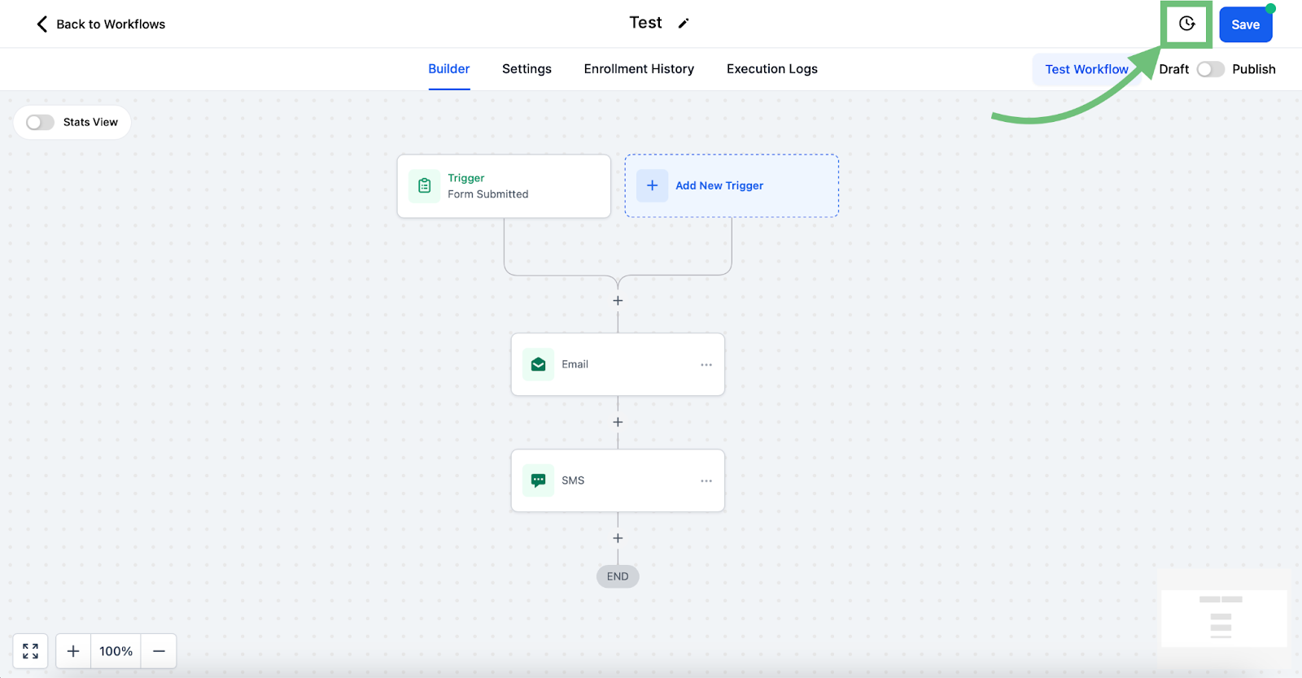Click the Test Workflow button
The image size is (1302, 678).
1086,70
